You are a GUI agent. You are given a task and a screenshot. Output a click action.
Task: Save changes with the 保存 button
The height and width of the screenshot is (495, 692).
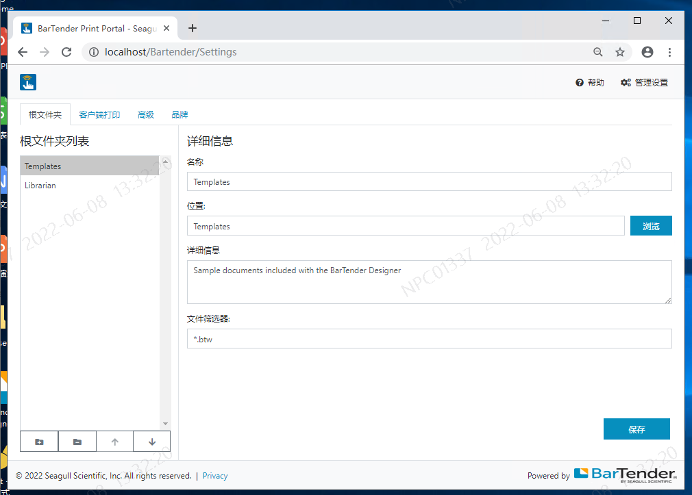637,429
